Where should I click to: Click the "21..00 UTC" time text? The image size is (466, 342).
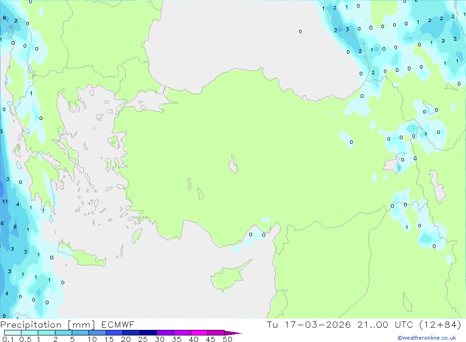[385, 325]
